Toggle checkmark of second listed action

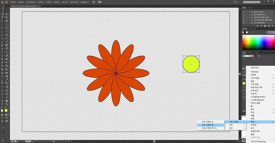pyautogui.click(x=244, y=15)
